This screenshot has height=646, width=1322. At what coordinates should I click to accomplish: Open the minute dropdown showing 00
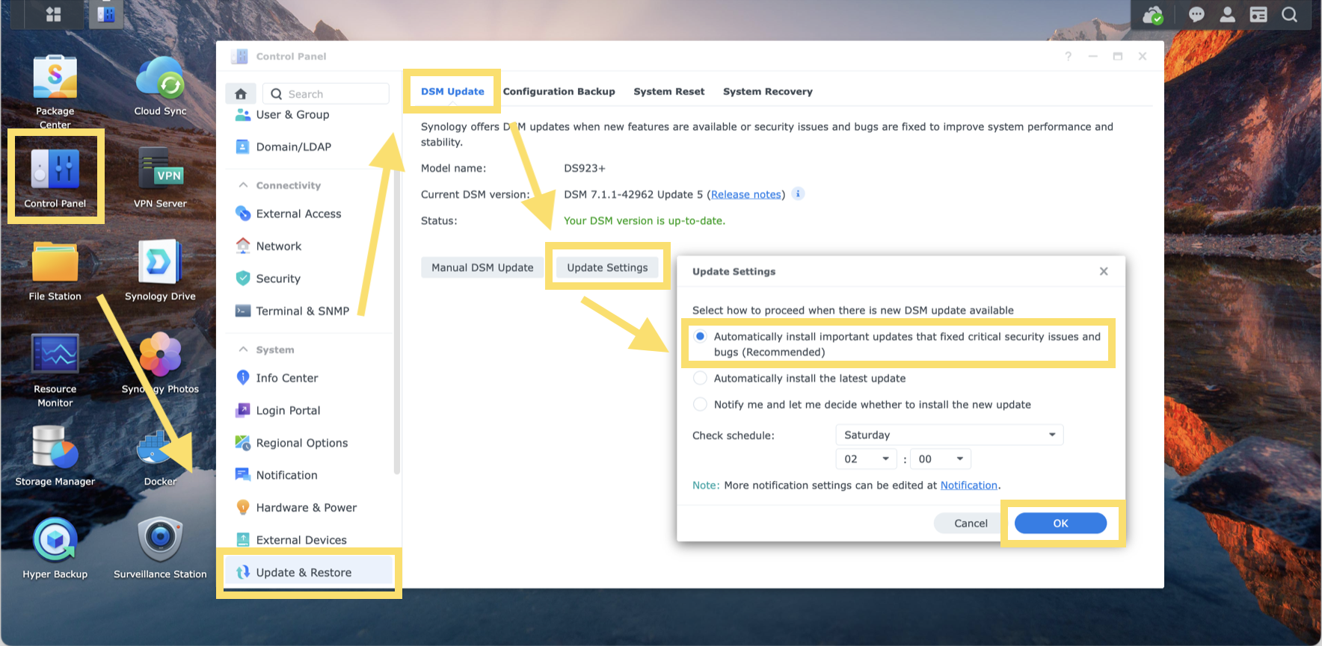(941, 459)
